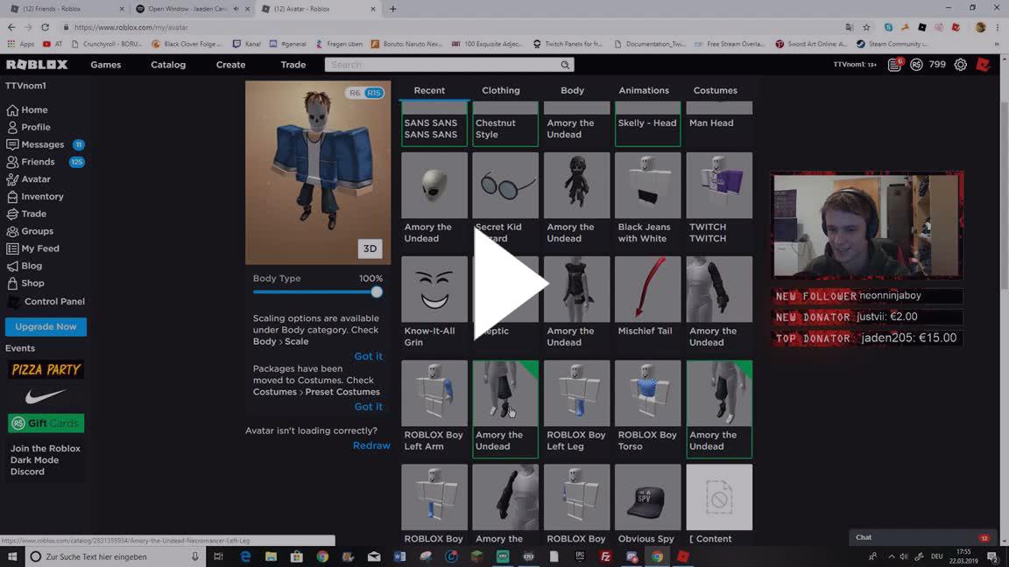Join the Roblox Dark Mode Discord link
This screenshot has height=567, width=1009.
click(x=45, y=460)
